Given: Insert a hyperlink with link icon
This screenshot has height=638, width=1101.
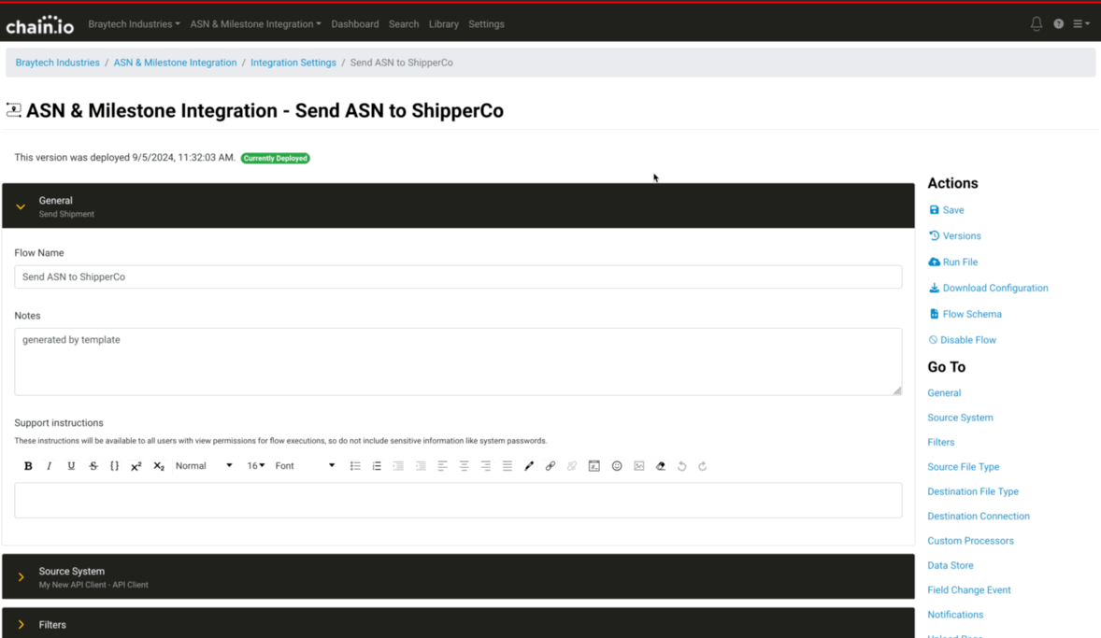Looking at the screenshot, I should pyautogui.click(x=550, y=466).
